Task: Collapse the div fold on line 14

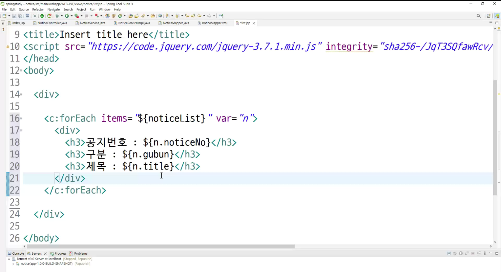Action: point(21,94)
